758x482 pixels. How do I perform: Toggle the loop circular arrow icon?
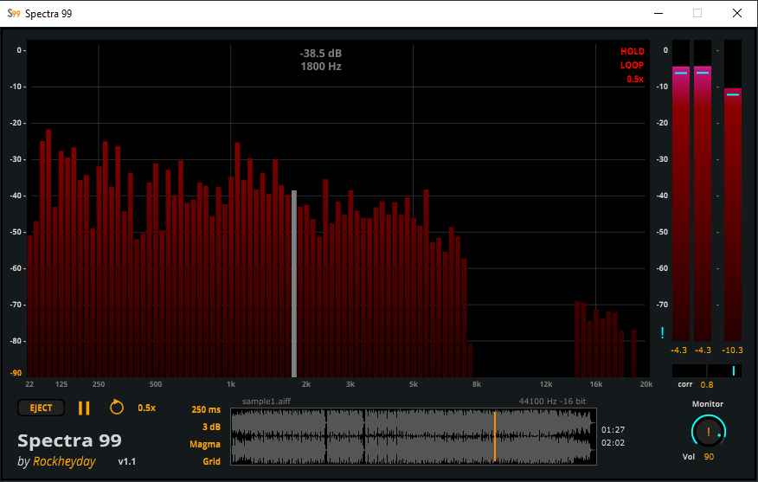pyautogui.click(x=117, y=407)
